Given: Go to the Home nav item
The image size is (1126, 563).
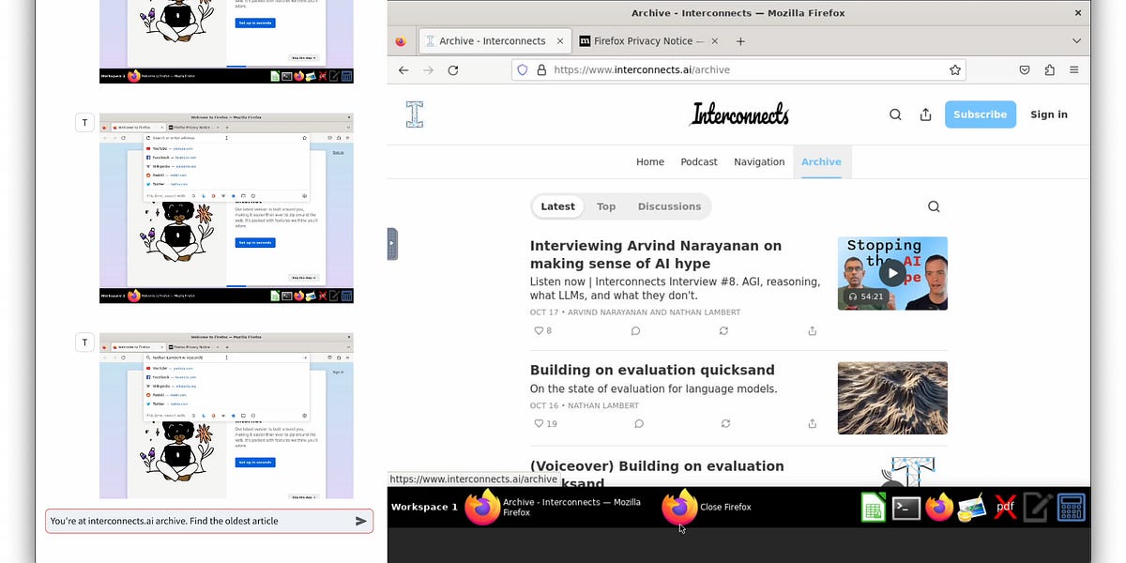Looking at the screenshot, I should click(x=650, y=161).
